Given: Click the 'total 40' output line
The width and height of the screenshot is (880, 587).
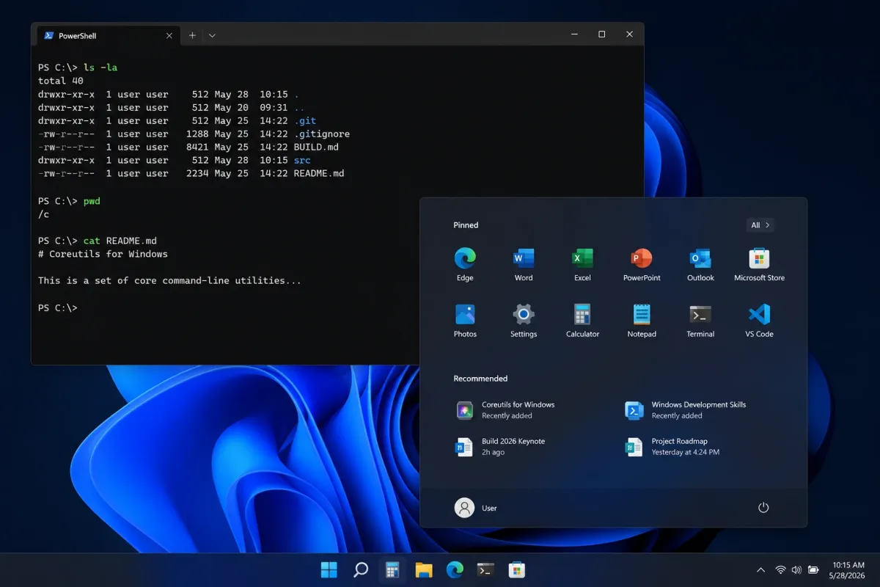Looking at the screenshot, I should tap(61, 81).
